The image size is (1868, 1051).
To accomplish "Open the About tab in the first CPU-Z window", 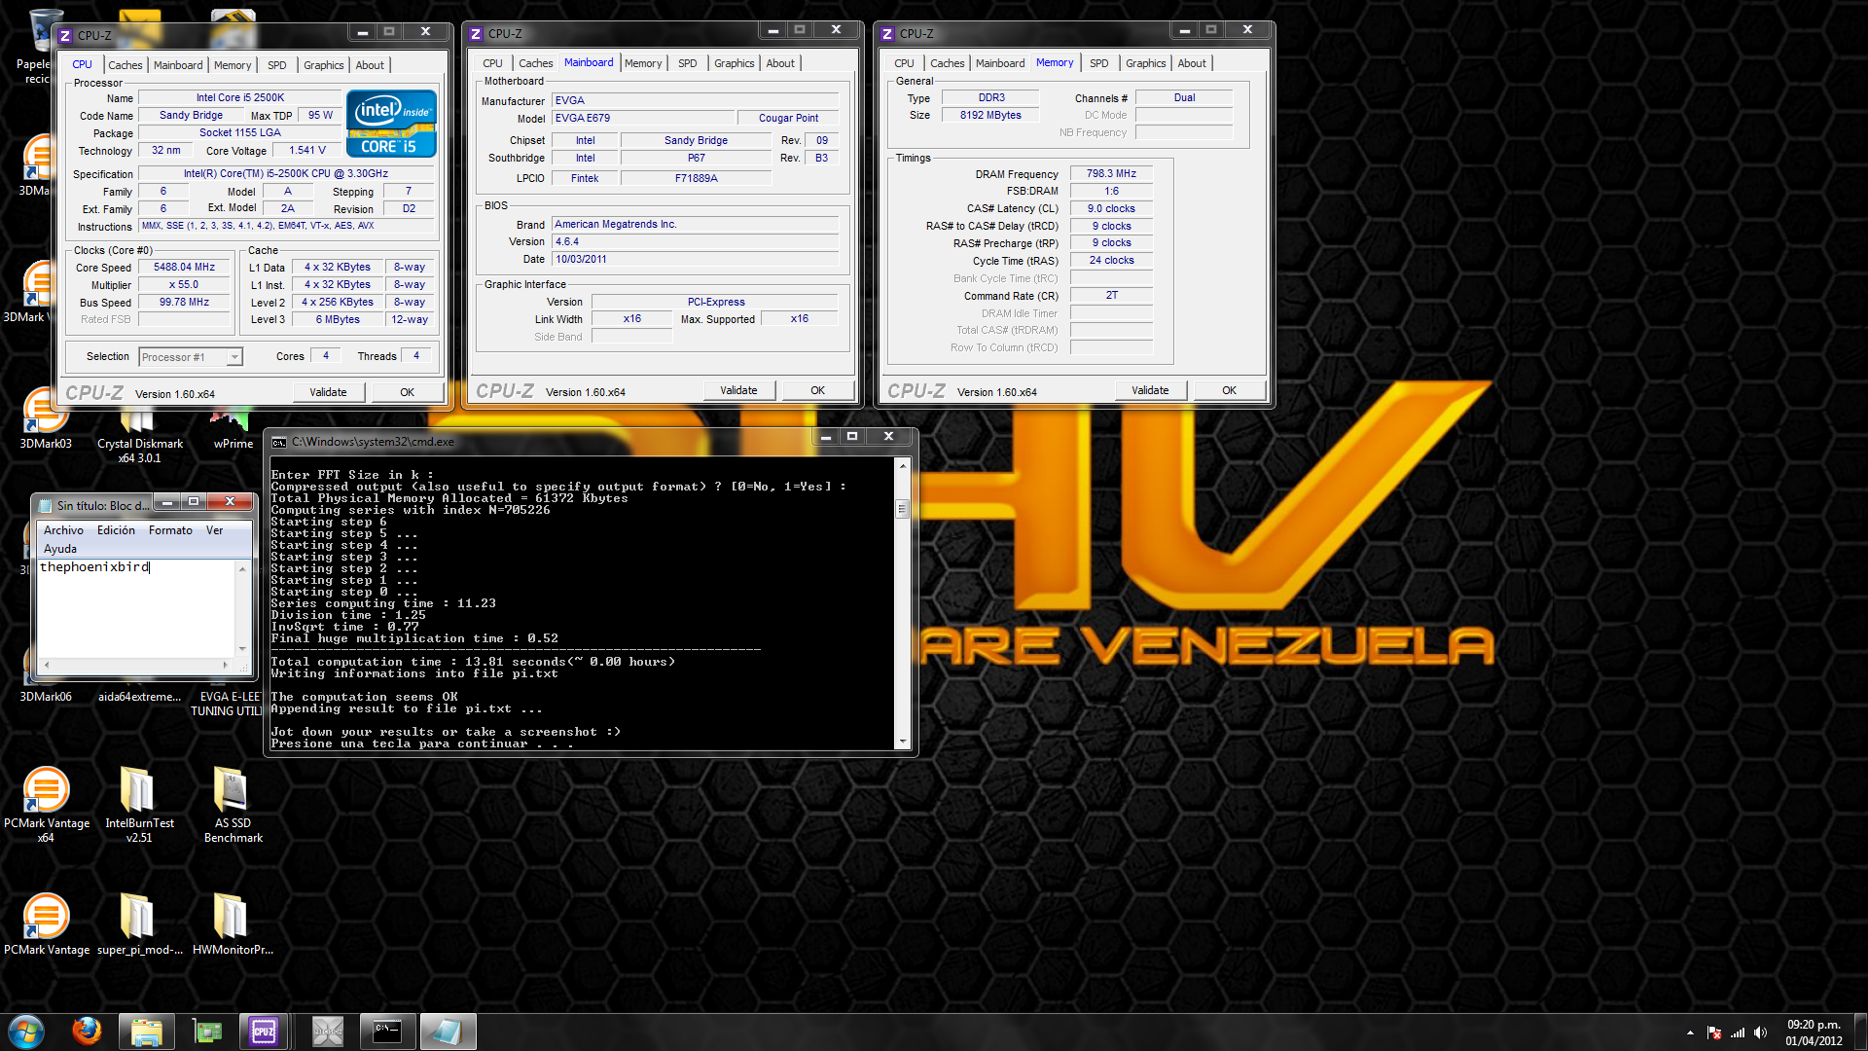I will tap(370, 65).
